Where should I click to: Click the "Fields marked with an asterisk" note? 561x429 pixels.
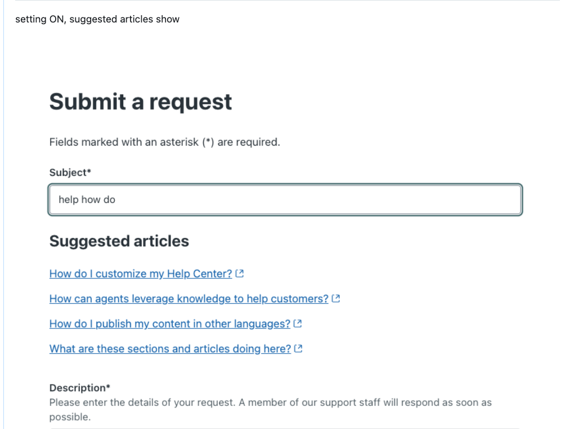click(x=164, y=142)
